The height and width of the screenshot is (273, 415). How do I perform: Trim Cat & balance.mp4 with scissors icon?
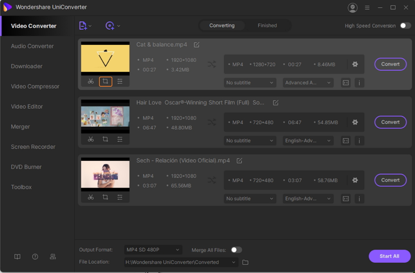point(91,81)
